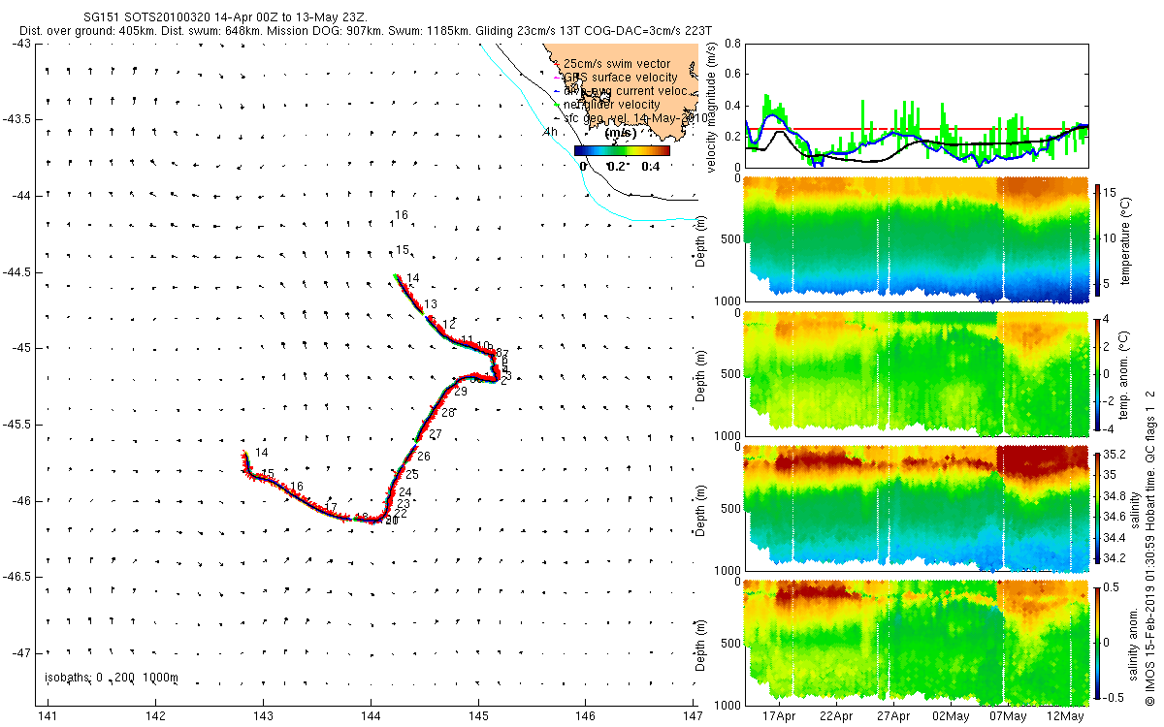Click the latitude tick label -47
This screenshot has height=727, width=1164.
(x=20, y=652)
